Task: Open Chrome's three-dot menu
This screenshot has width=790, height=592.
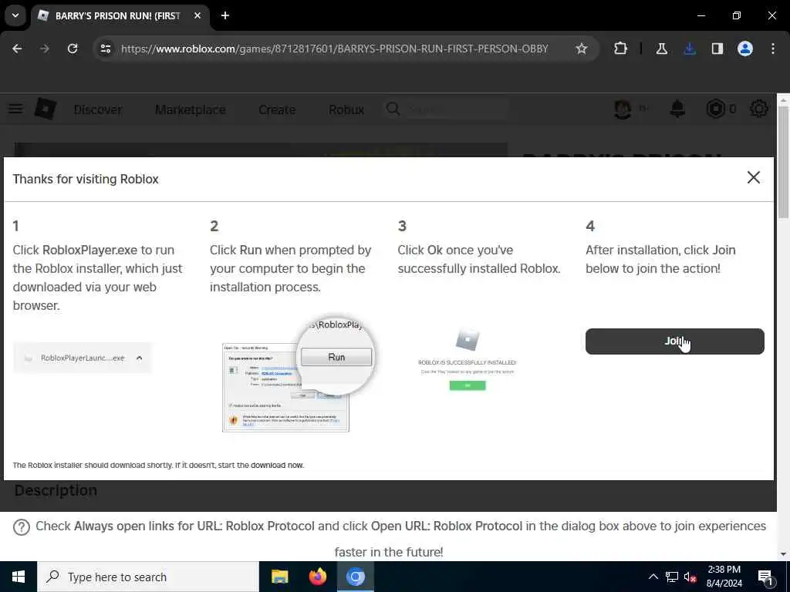Action: [773, 49]
